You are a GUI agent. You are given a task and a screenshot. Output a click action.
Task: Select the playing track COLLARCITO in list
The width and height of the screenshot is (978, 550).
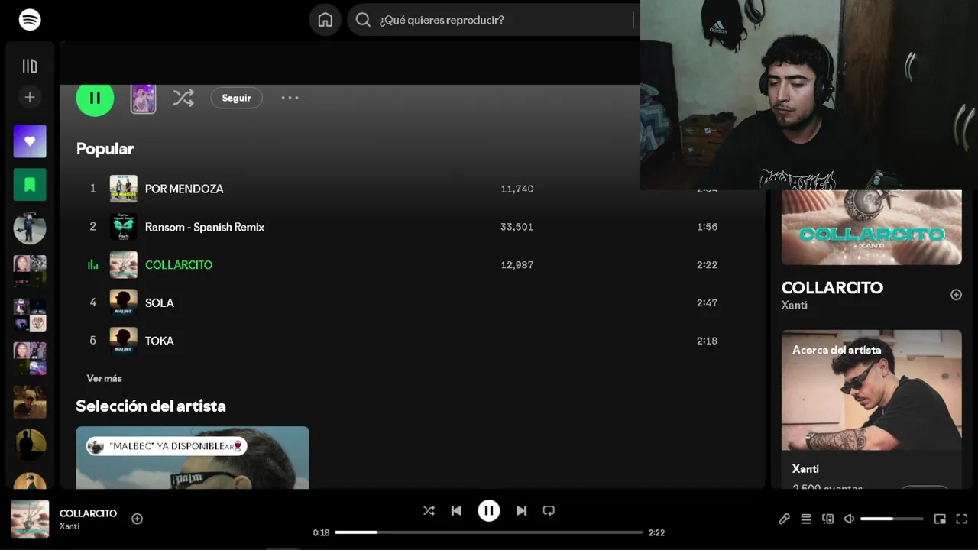[179, 265]
